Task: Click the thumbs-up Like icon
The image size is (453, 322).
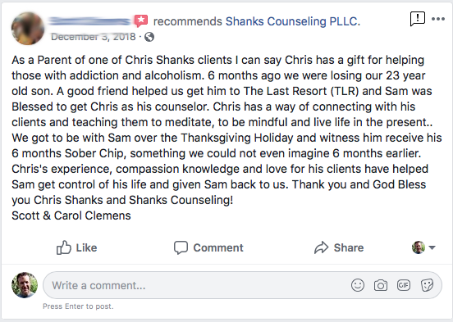Action: point(63,247)
